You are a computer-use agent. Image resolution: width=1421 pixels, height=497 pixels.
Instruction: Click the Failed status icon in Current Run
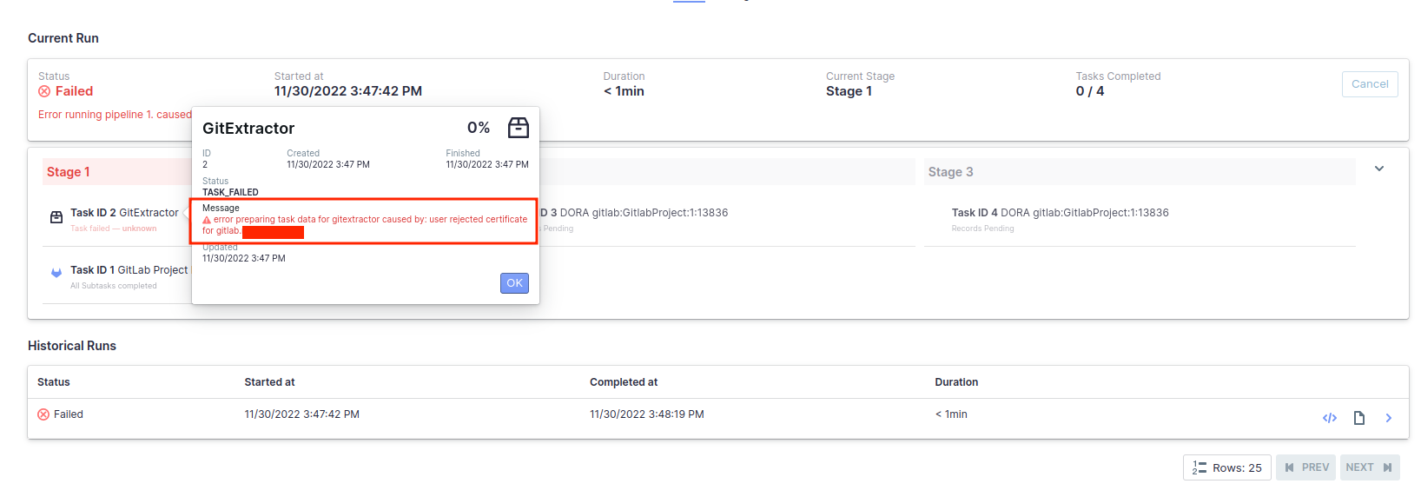[44, 91]
